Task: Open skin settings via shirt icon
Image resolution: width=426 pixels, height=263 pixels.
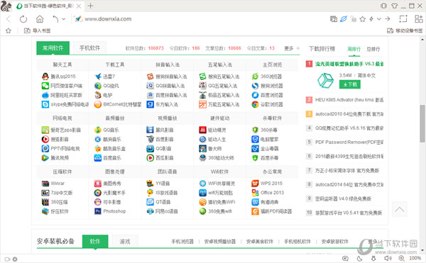Action: coord(395,6)
